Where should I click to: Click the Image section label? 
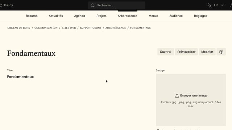(x=160, y=70)
